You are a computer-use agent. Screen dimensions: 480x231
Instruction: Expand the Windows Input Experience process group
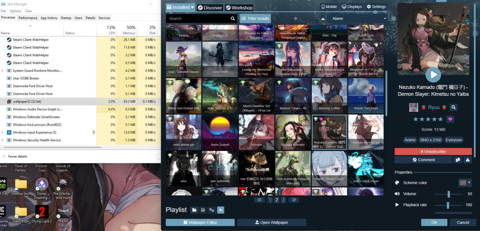pyautogui.click(x=2, y=133)
